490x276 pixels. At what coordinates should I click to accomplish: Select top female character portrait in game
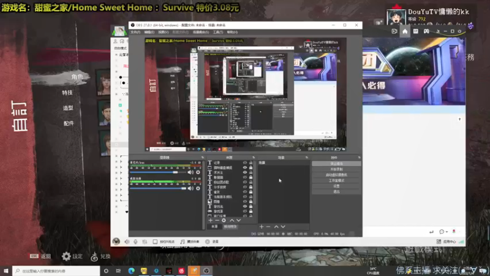click(104, 82)
